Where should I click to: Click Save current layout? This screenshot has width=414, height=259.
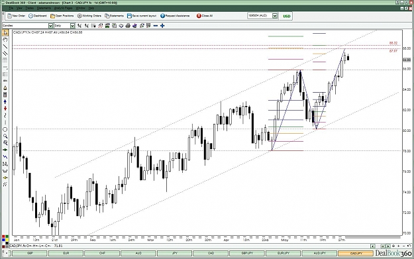[x=142, y=16]
